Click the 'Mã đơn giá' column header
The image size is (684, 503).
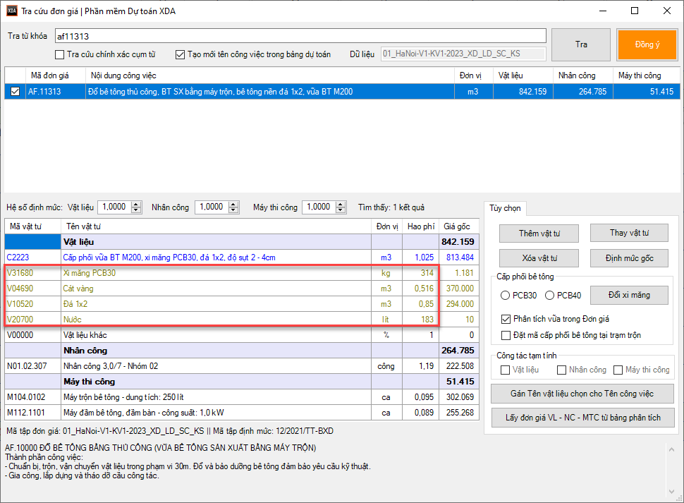click(56, 75)
